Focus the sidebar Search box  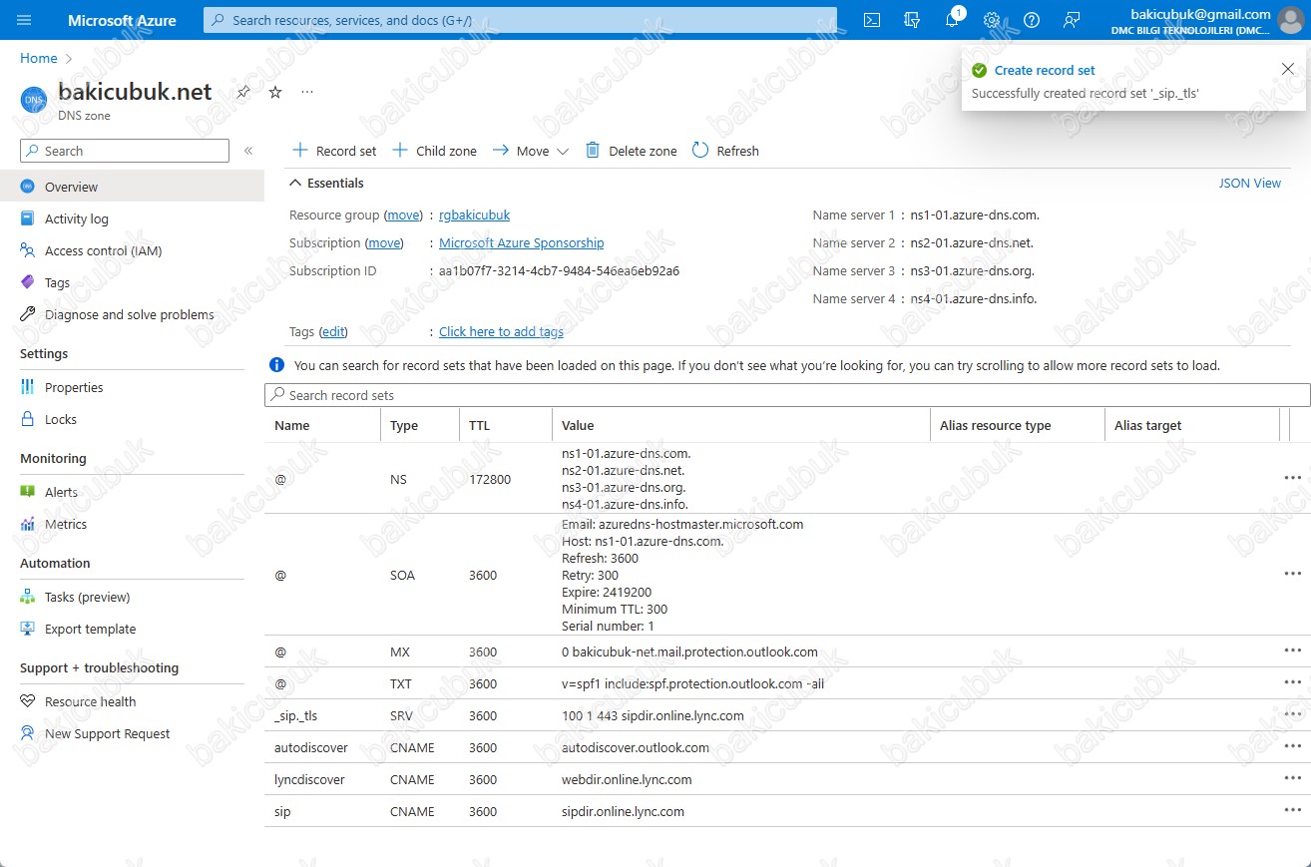click(x=125, y=151)
